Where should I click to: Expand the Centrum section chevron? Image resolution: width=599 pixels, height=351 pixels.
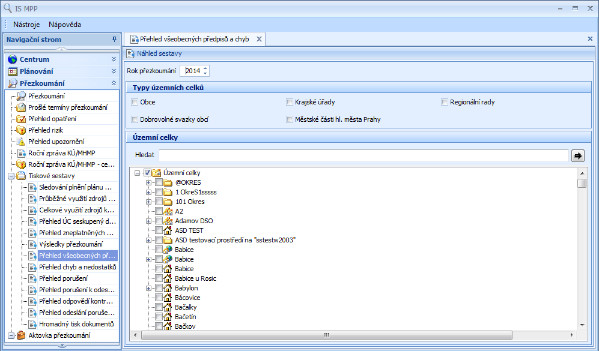114,59
